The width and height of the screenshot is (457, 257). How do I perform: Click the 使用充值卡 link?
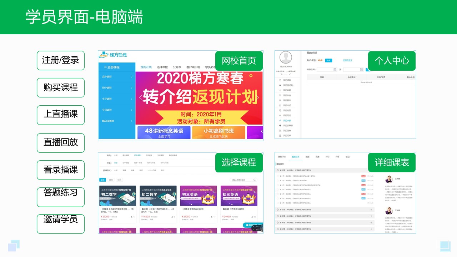pos(347,60)
